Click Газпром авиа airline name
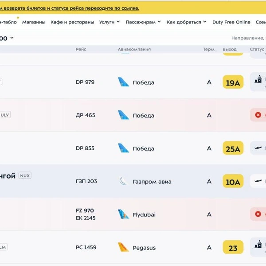Viewport: 266px width, 266px height. 152,181
